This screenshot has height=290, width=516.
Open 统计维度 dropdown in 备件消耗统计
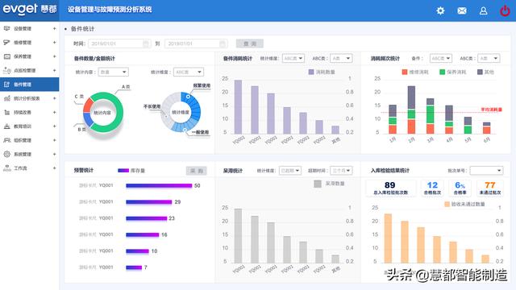(x=293, y=59)
